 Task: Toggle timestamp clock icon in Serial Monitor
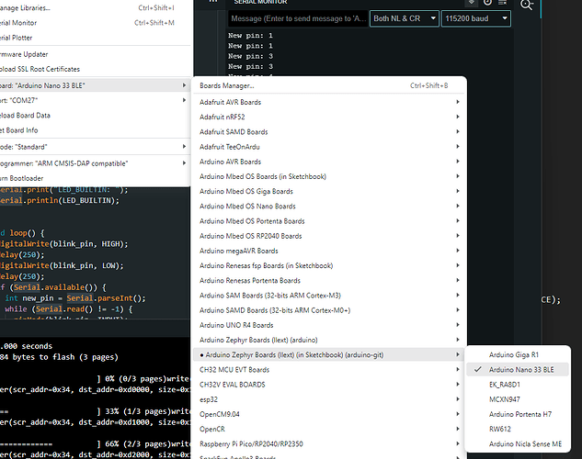(x=487, y=2)
